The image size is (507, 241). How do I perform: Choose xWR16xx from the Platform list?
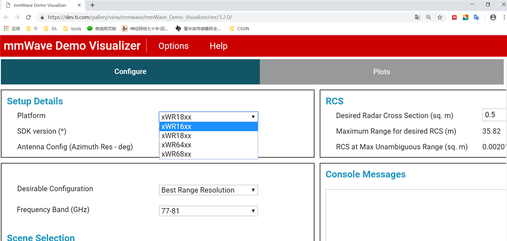click(x=209, y=126)
